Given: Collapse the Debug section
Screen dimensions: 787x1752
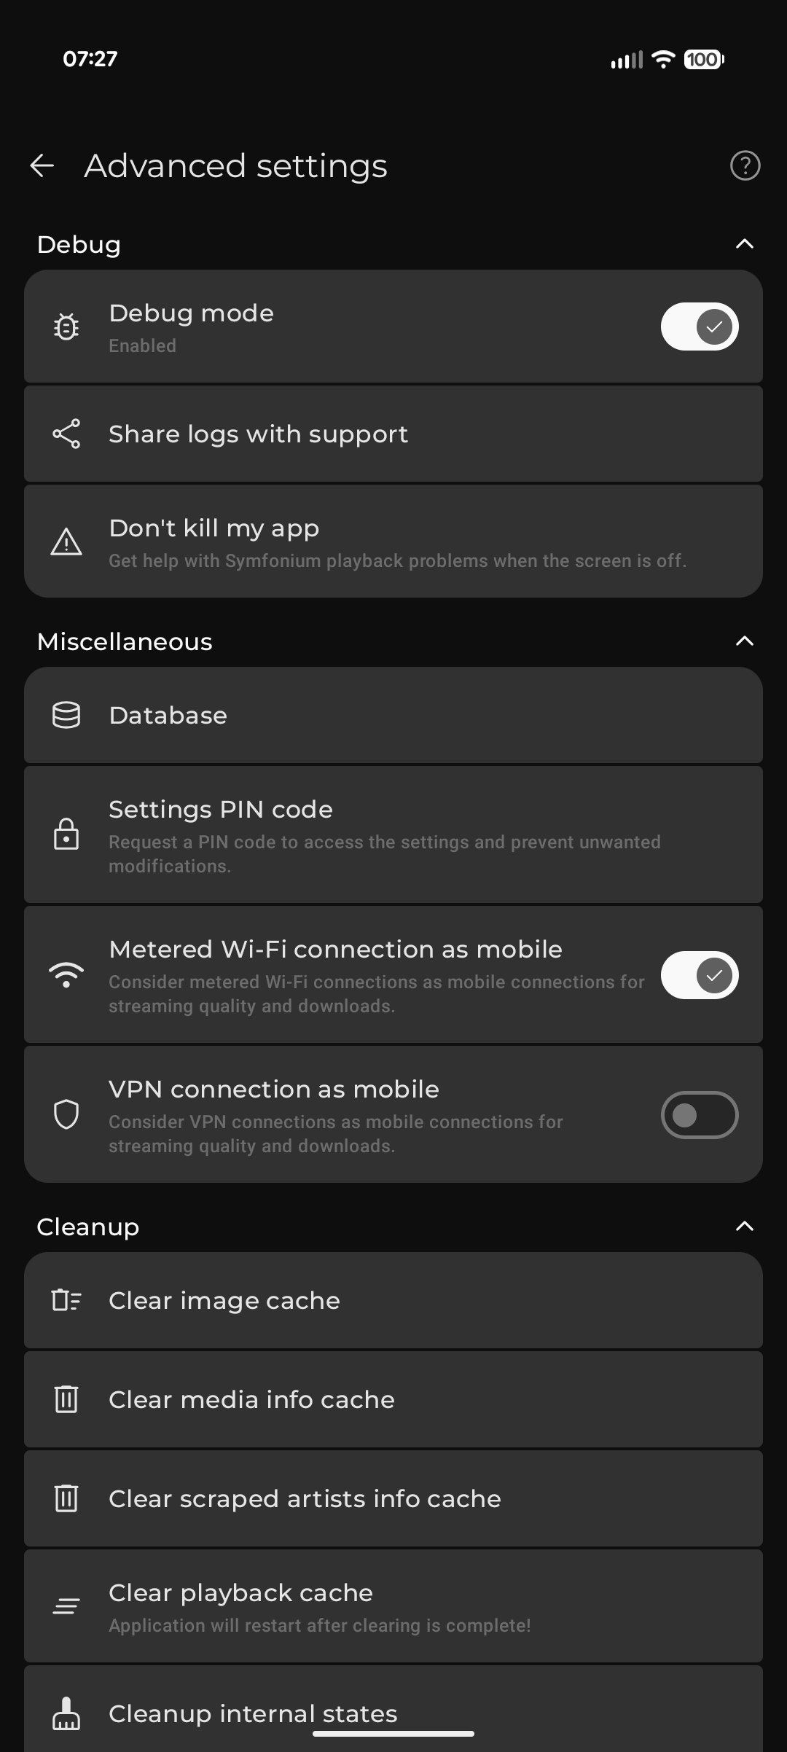Looking at the screenshot, I should (x=744, y=244).
